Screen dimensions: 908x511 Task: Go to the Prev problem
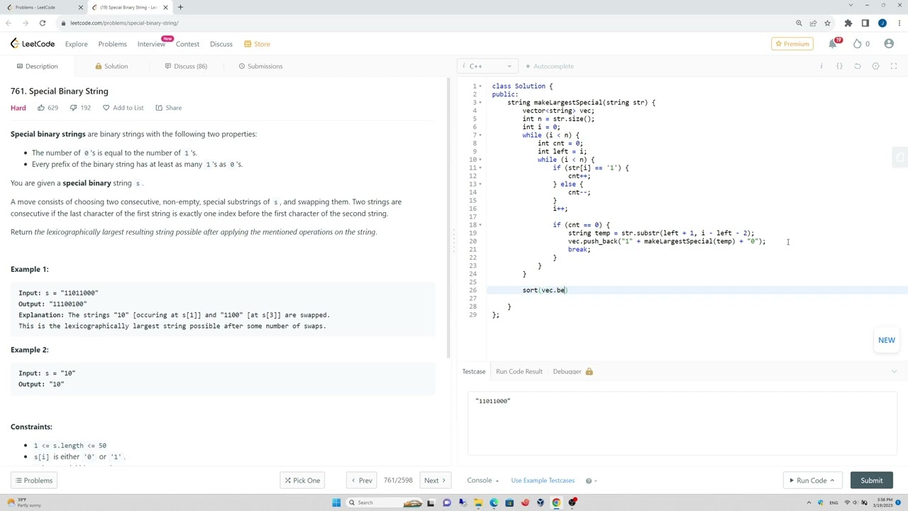coord(362,480)
